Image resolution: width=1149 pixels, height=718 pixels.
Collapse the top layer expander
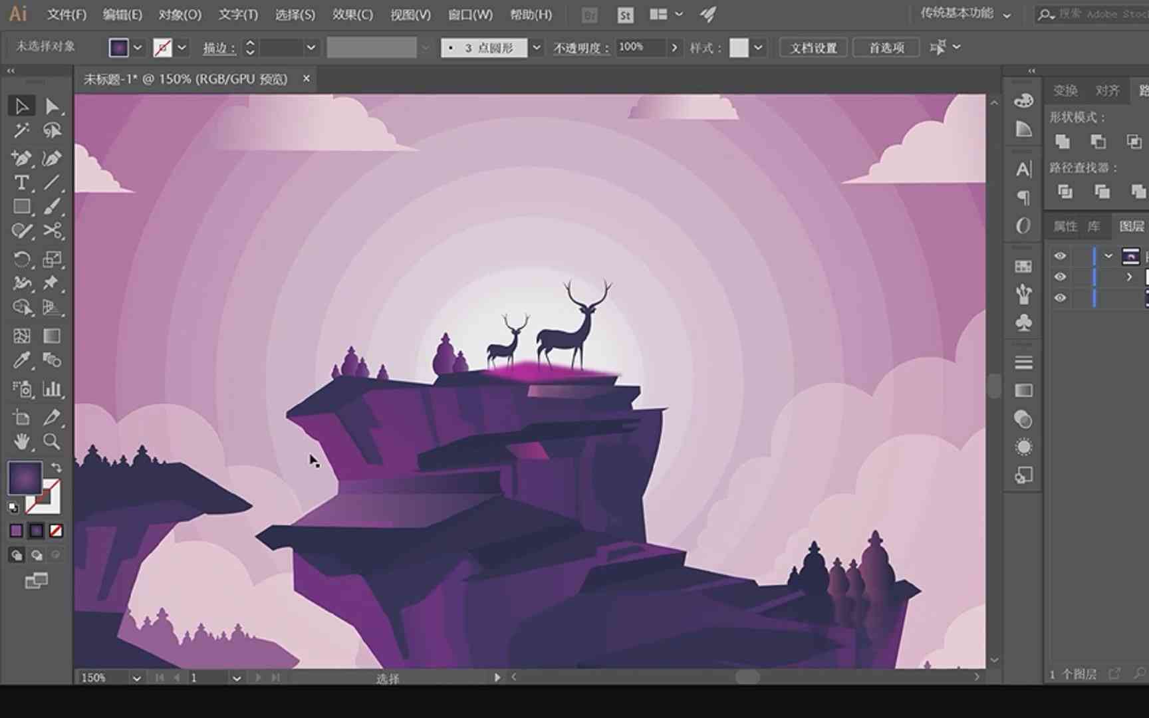pyautogui.click(x=1108, y=256)
